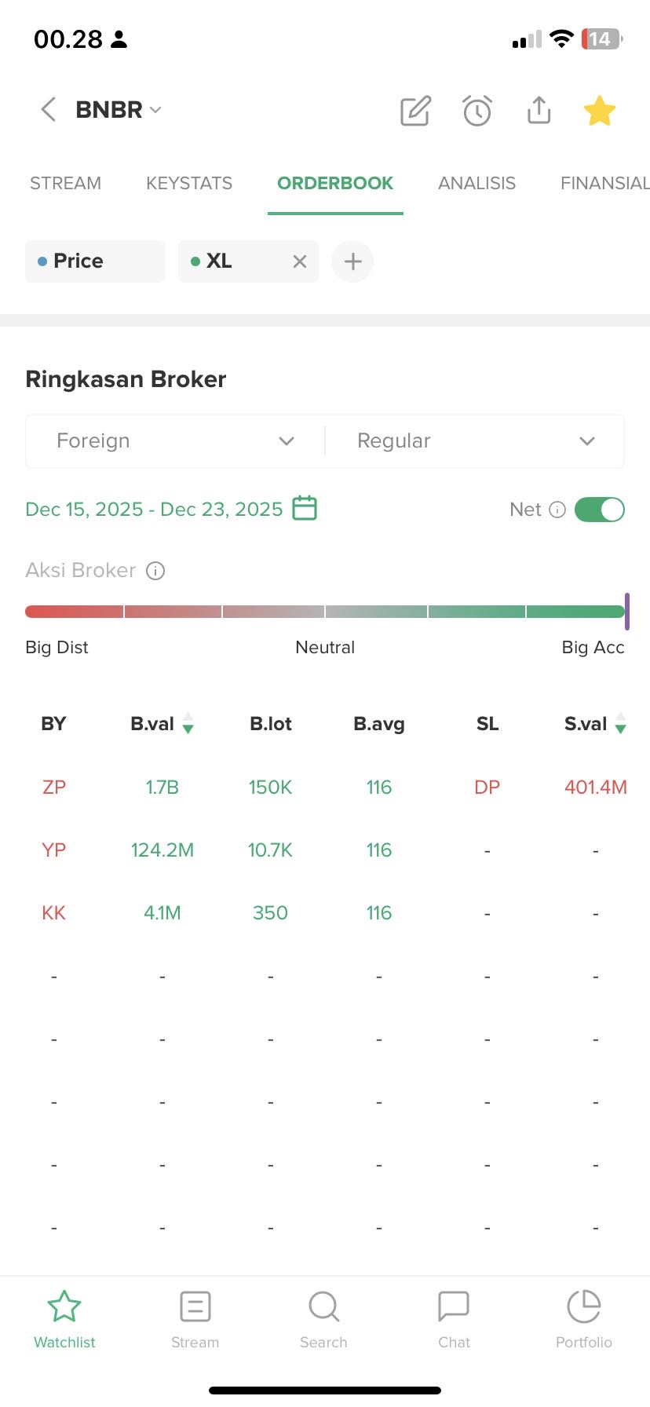650x1407 pixels.
Task: Open the Search magnifier in bottom bar
Action: (x=323, y=1307)
